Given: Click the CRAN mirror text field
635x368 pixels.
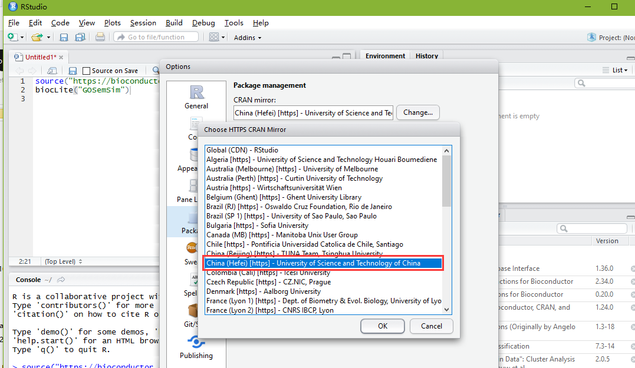Looking at the screenshot, I should click(313, 113).
